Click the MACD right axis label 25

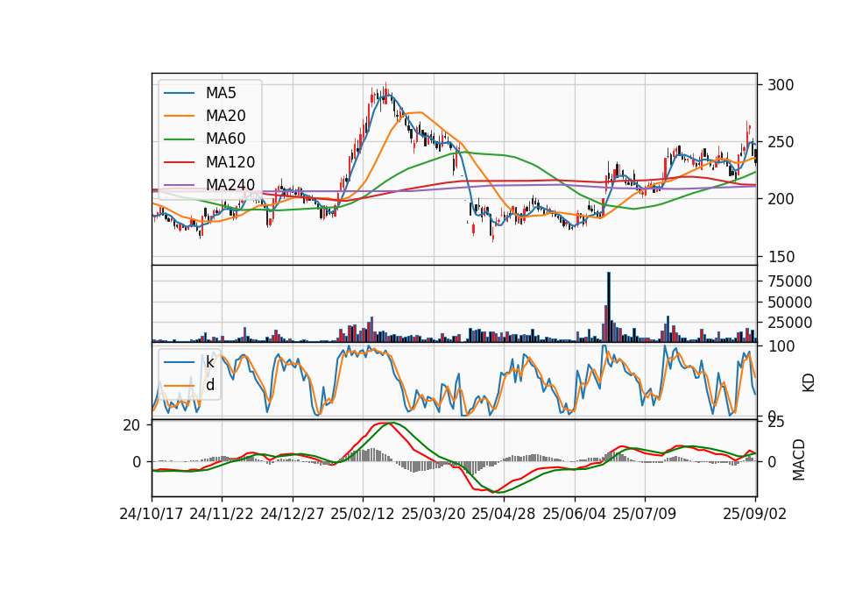[x=776, y=423]
